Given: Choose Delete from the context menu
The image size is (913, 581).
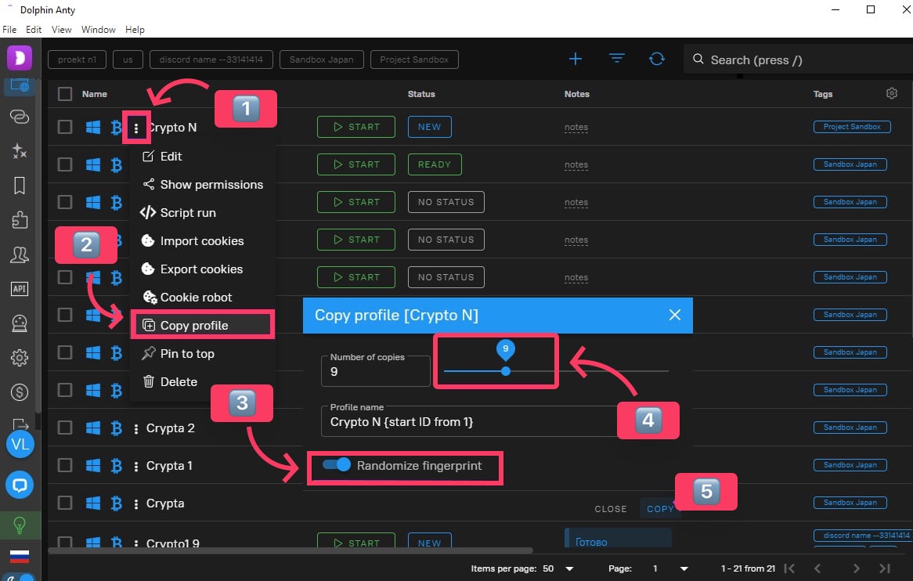Looking at the screenshot, I should coord(203,382).
